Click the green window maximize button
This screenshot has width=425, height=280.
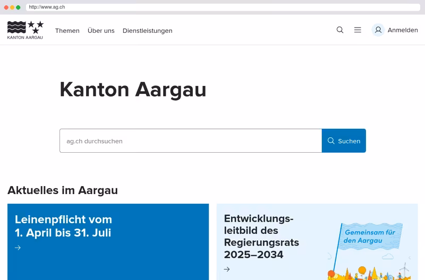[x=18, y=7]
